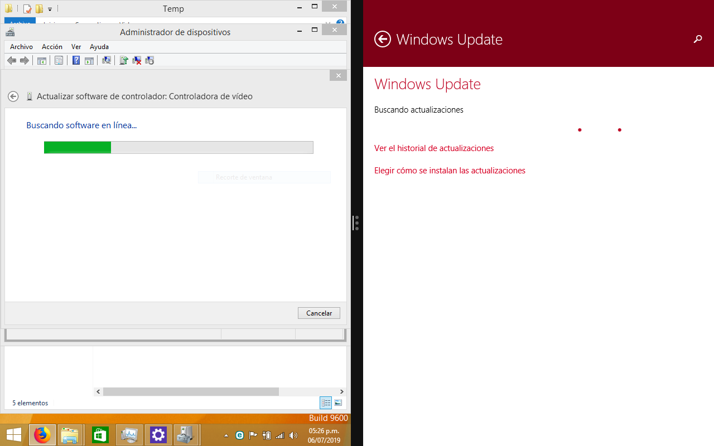Click the driver search progress bar
This screenshot has height=446, width=714.
pyautogui.click(x=178, y=147)
